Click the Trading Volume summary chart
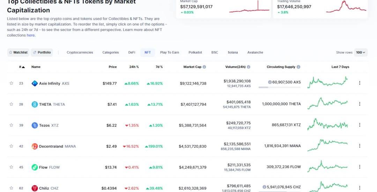Viewport: 377px width, 192px height. [346, 7]
